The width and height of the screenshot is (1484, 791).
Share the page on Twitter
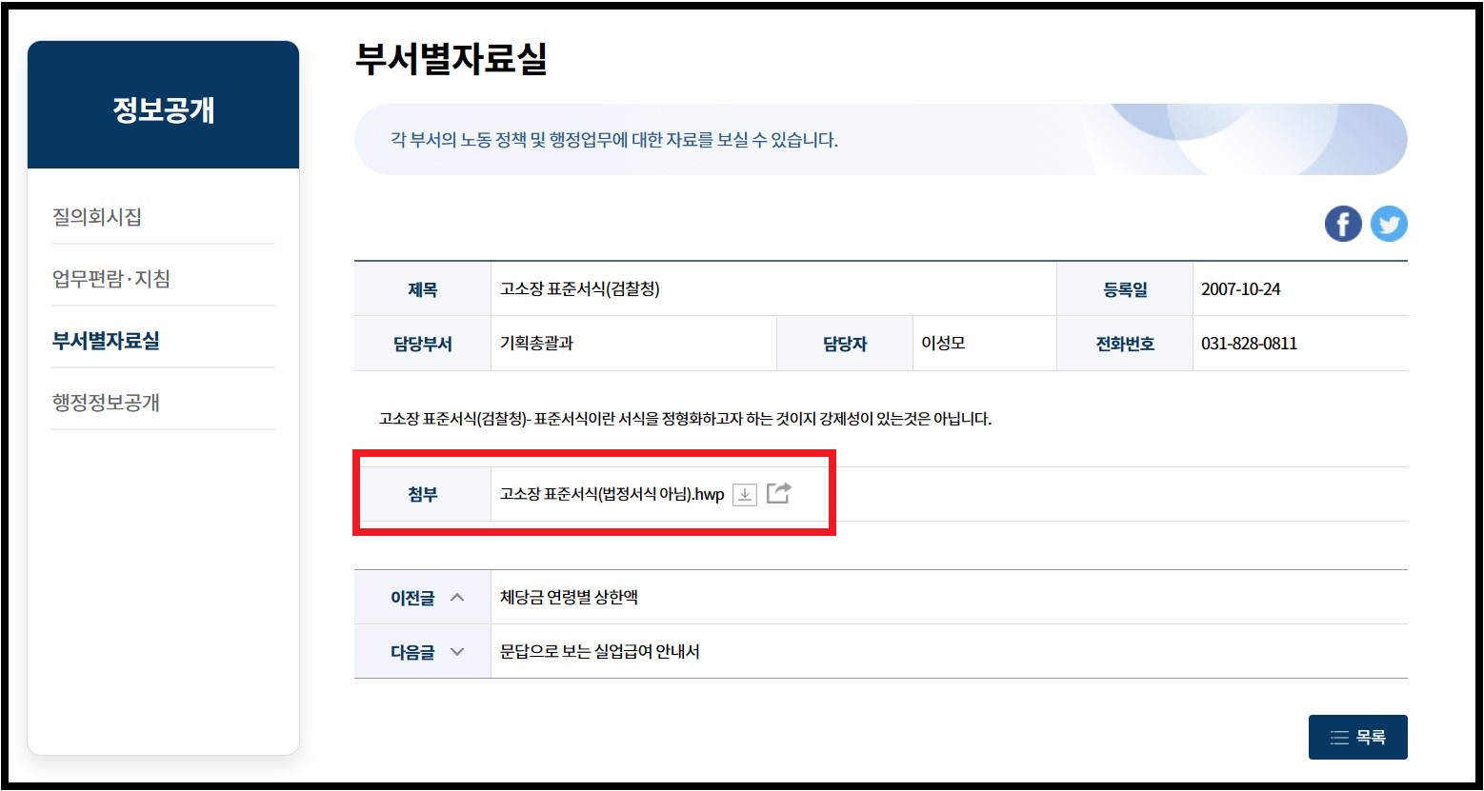point(1389,225)
